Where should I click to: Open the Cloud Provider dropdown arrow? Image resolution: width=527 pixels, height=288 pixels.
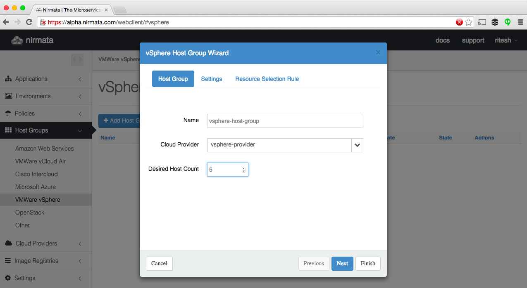(357, 145)
